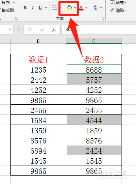The width and height of the screenshot is (136, 184).
Task: Open the 字体 font dialog launcher
Action: pyautogui.click(x=103, y=19)
